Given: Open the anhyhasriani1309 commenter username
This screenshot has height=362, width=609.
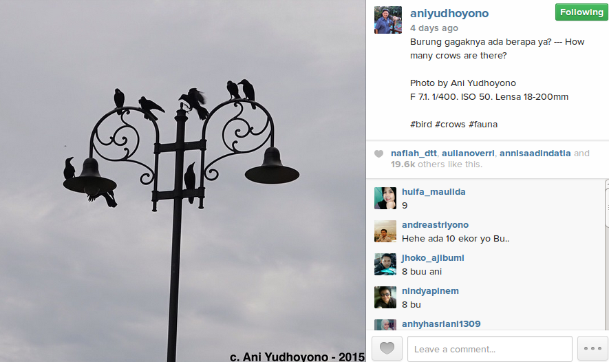Looking at the screenshot, I should point(441,324).
